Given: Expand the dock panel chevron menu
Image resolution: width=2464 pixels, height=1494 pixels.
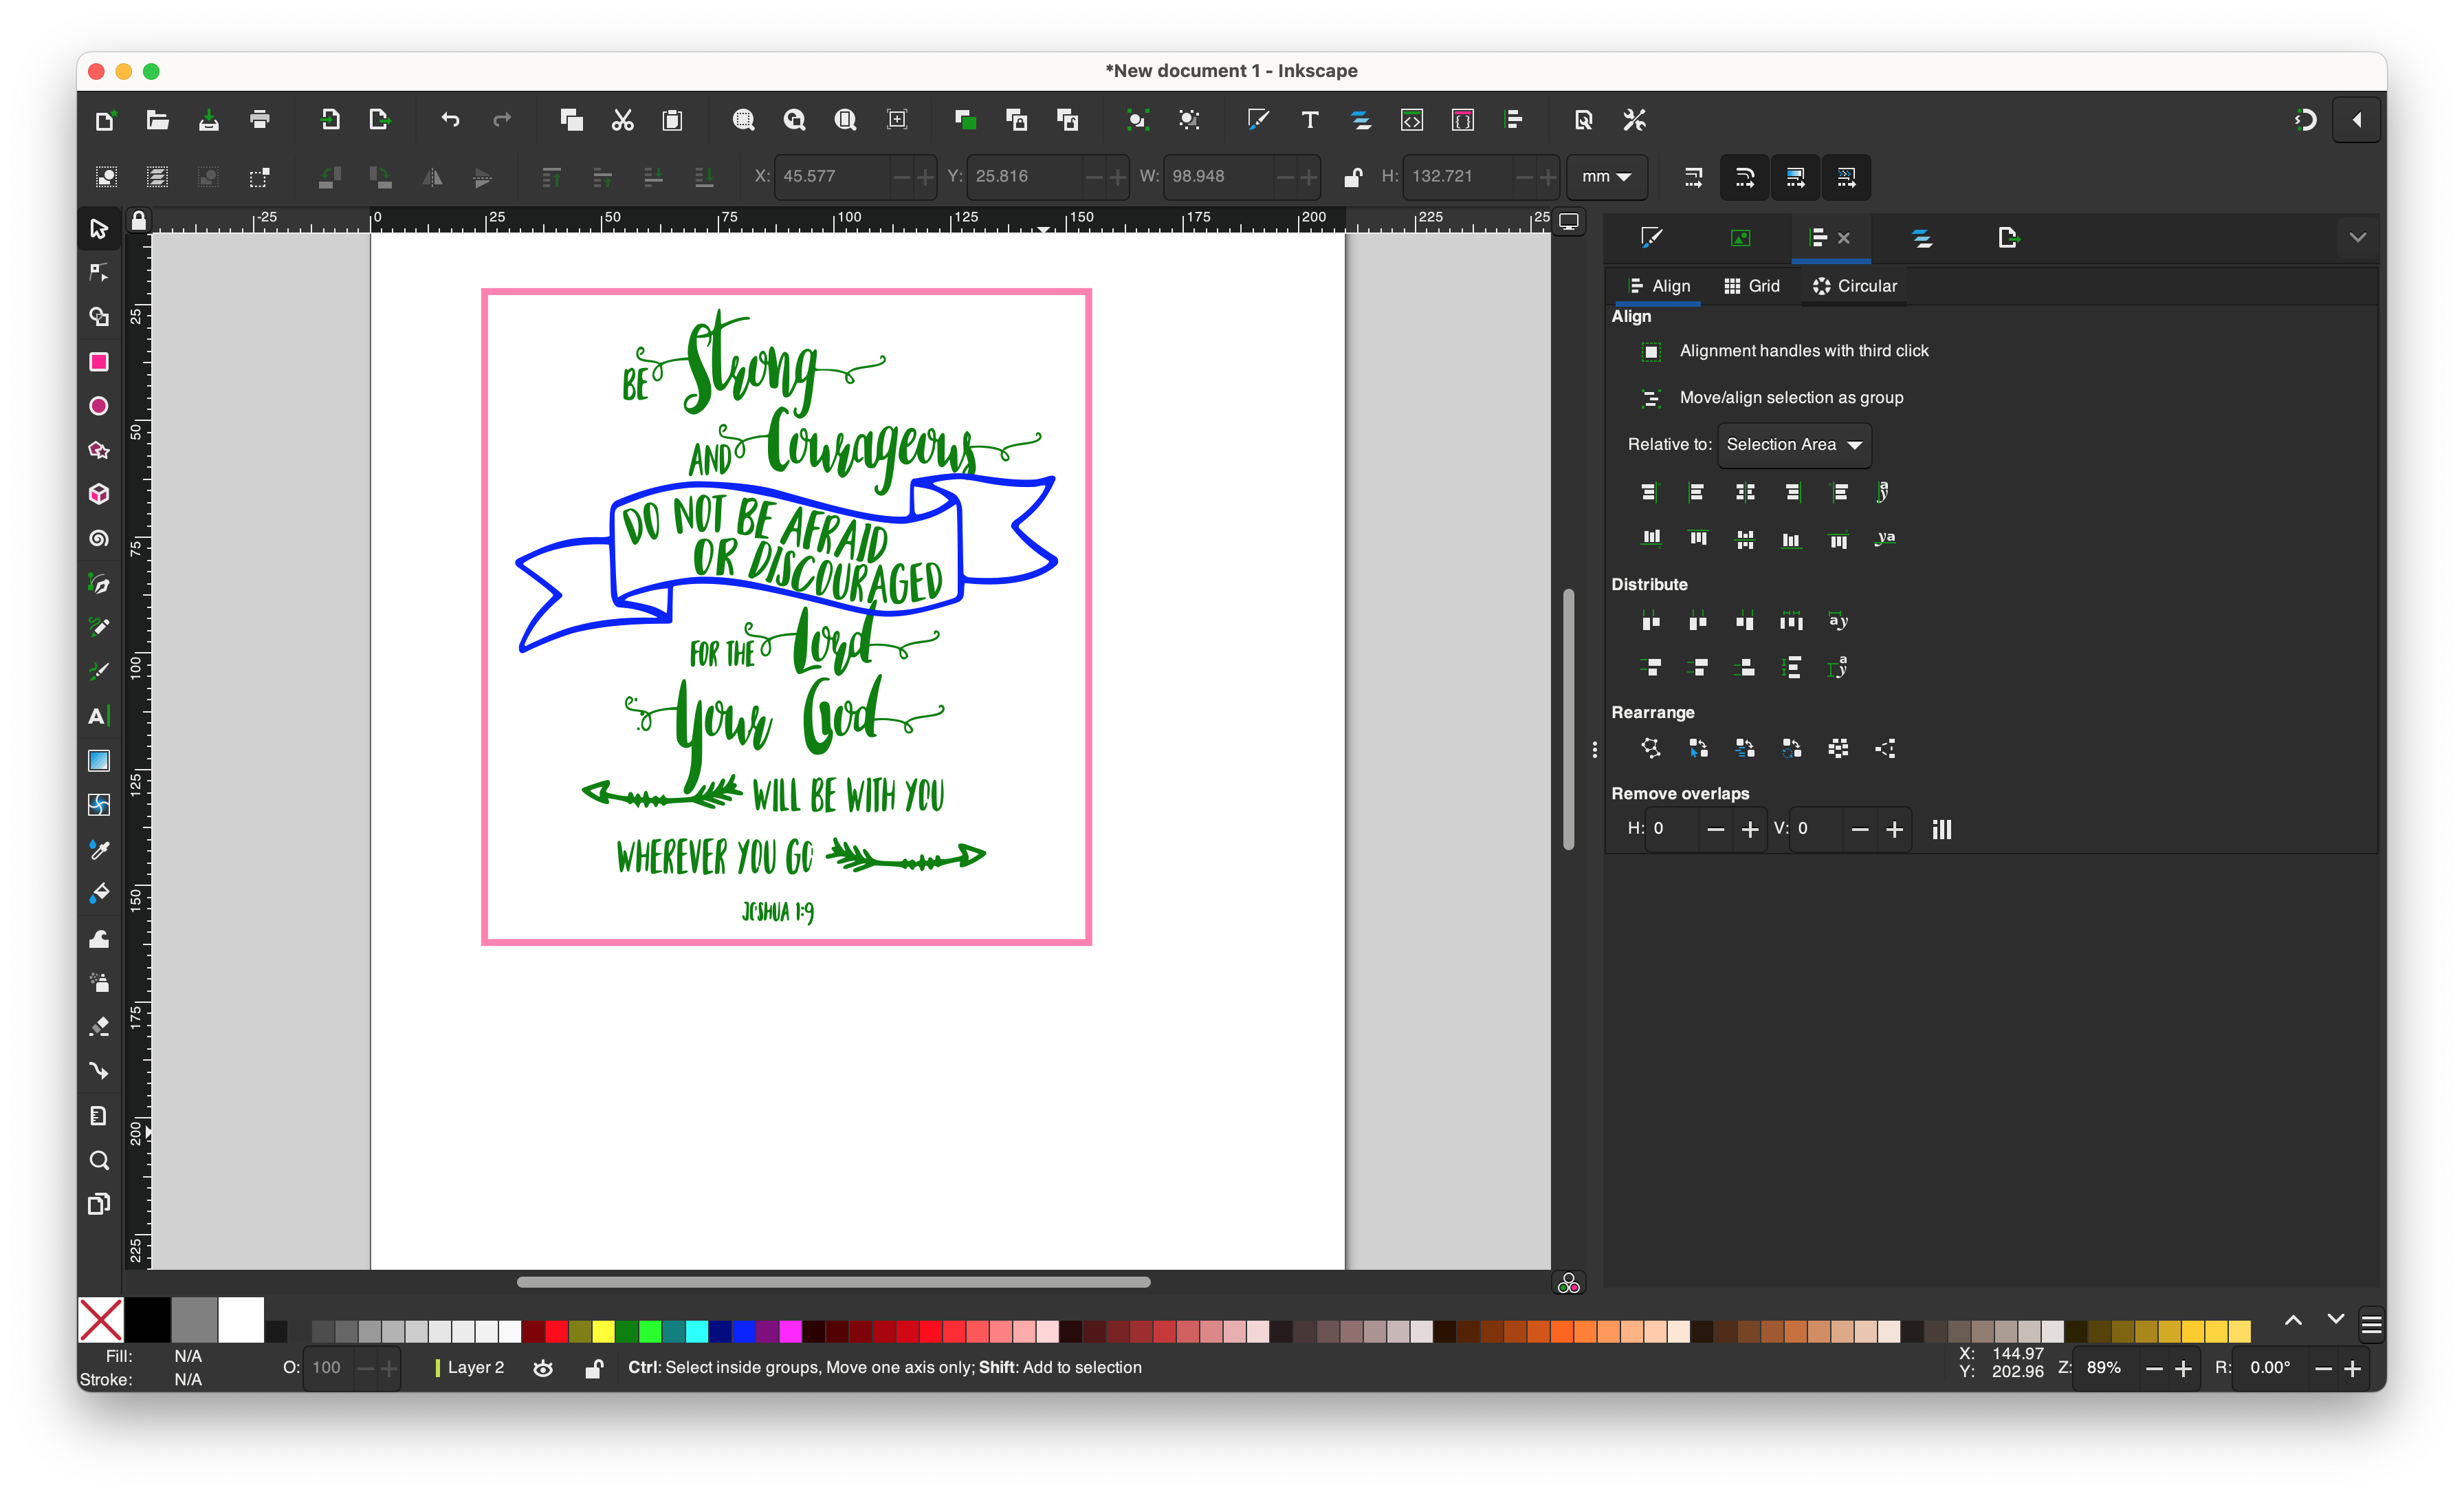Looking at the screenshot, I should point(2357,237).
